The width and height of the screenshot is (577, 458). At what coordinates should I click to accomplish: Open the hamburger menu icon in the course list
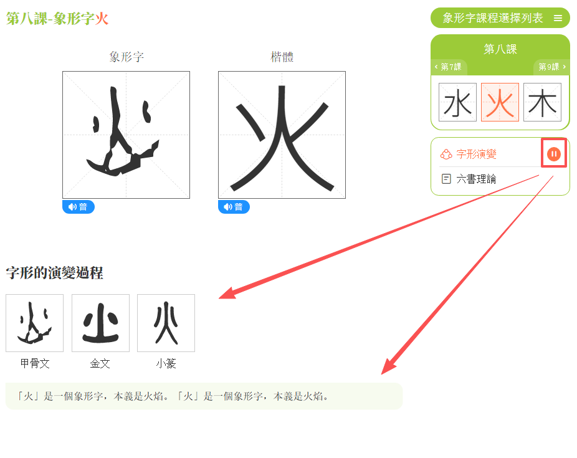(558, 18)
